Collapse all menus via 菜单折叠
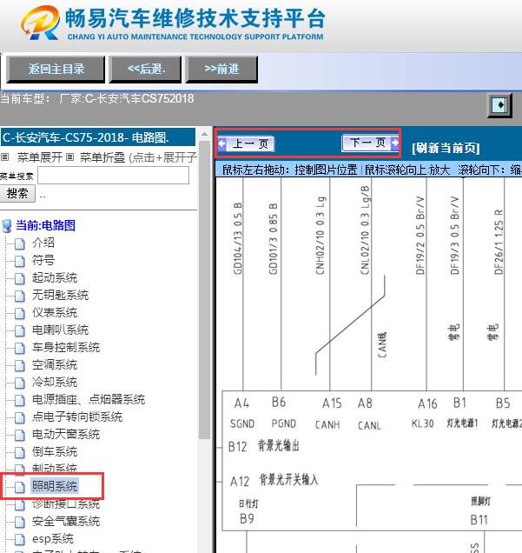The height and width of the screenshot is (553, 522). (x=102, y=157)
